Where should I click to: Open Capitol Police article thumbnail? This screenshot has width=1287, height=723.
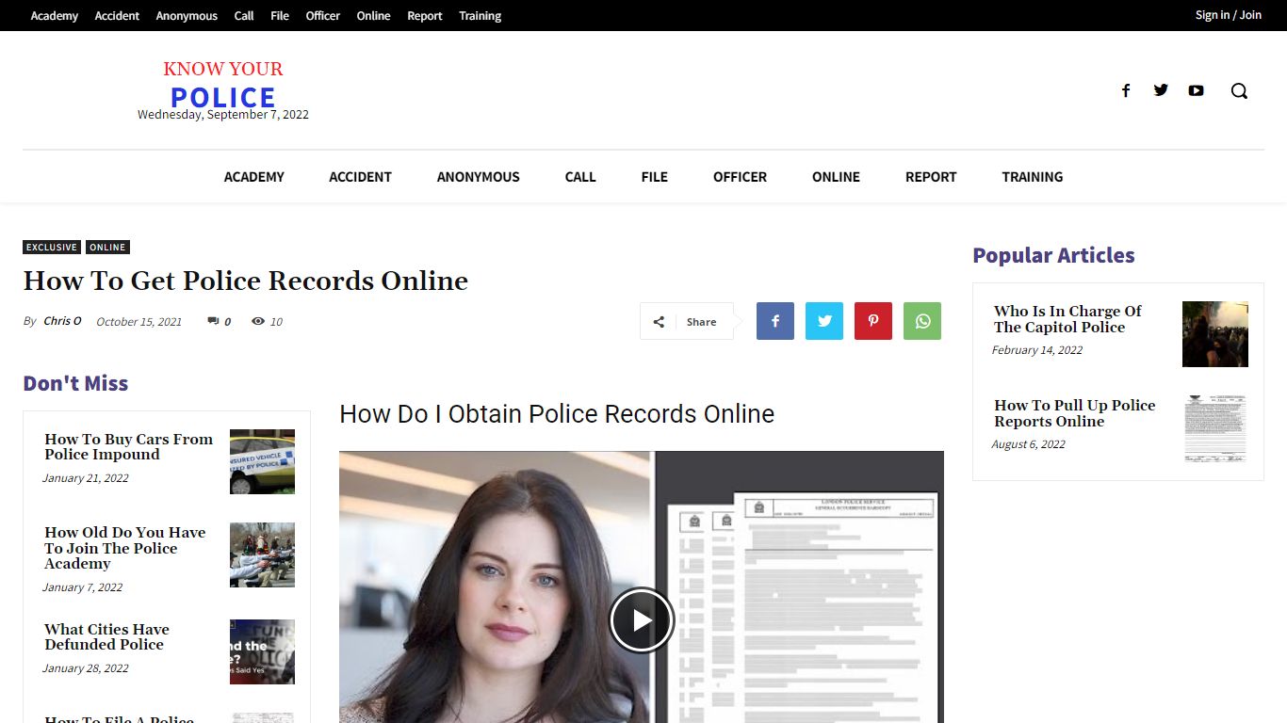pyautogui.click(x=1215, y=334)
